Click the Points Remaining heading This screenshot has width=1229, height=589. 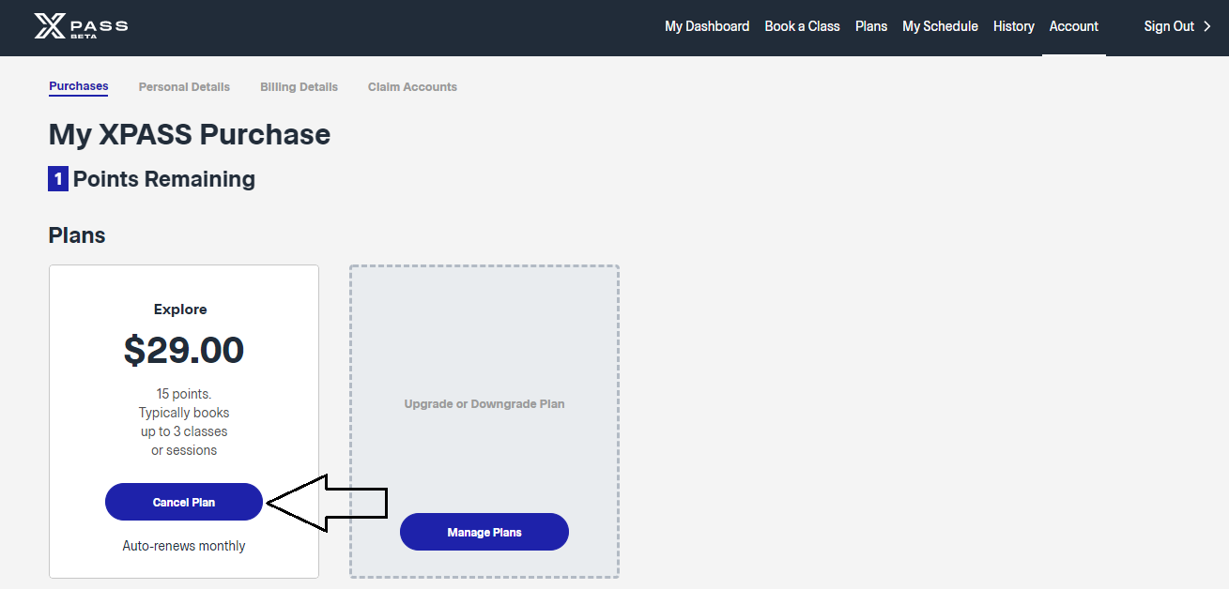coord(164,178)
